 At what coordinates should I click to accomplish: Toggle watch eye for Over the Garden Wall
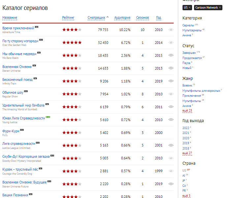[171, 43]
